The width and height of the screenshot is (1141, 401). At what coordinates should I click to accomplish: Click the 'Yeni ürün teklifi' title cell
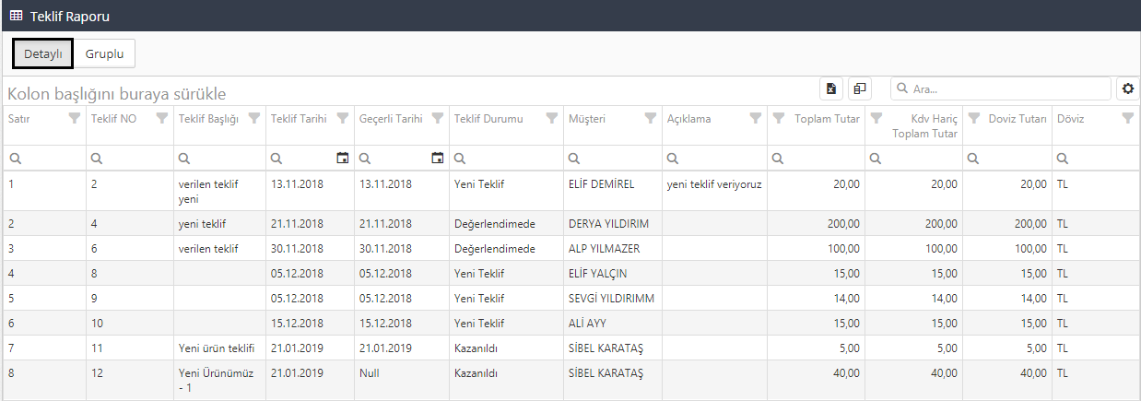click(219, 348)
